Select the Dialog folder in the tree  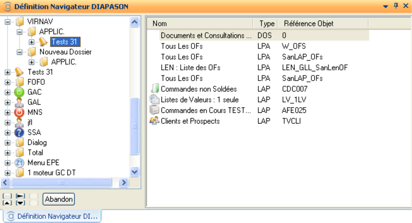click(37, 143)
